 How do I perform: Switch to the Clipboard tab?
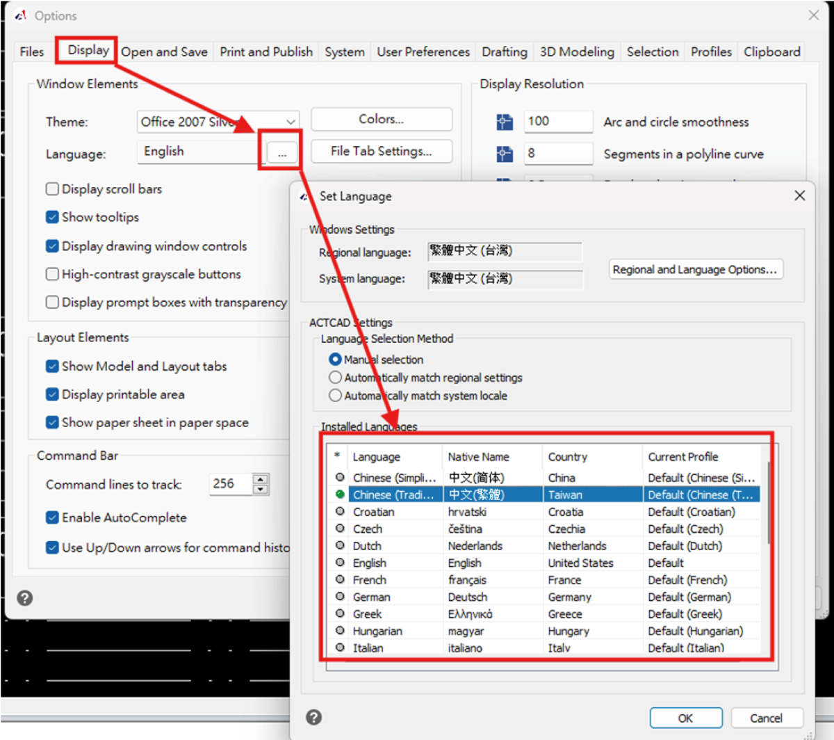pyautogui.click(x=771, y=51)
